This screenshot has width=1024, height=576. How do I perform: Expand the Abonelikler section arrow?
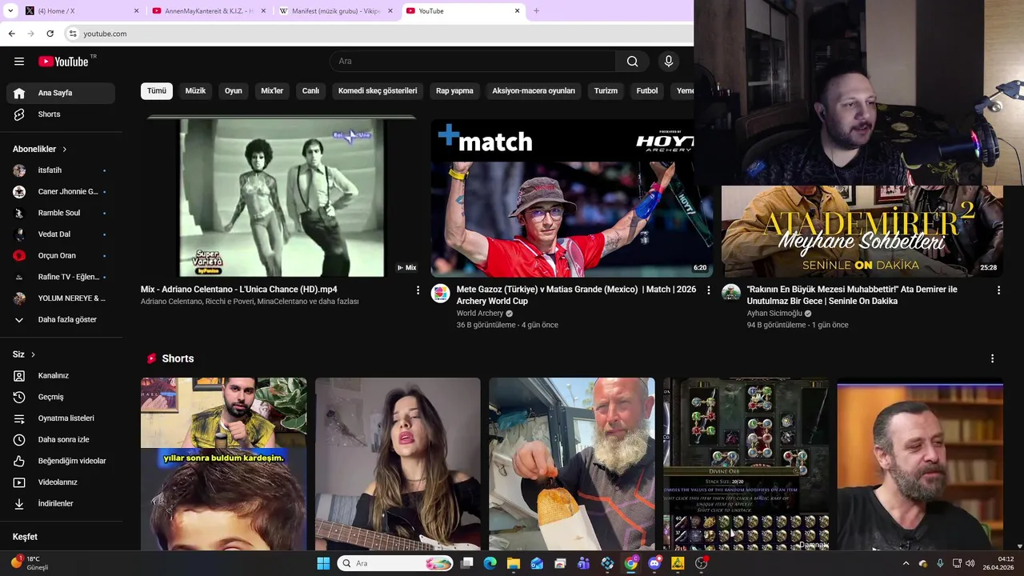pyautogui.click(x=65, y=150)
